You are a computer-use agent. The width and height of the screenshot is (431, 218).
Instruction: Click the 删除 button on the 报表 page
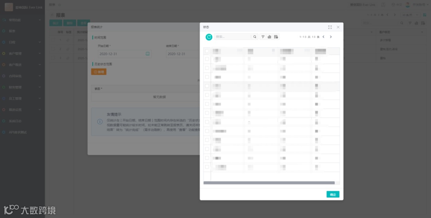tap(69, 23)
